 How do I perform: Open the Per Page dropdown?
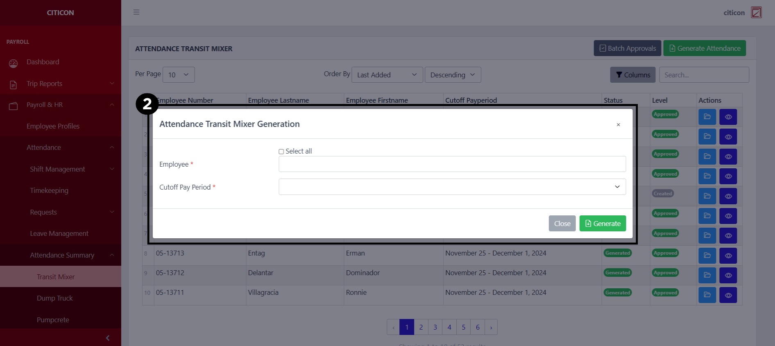[x=178, y=75]
